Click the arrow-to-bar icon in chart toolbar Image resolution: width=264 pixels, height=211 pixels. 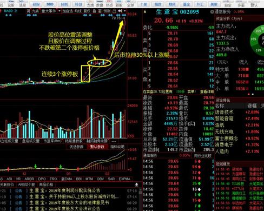pos(120,11)
